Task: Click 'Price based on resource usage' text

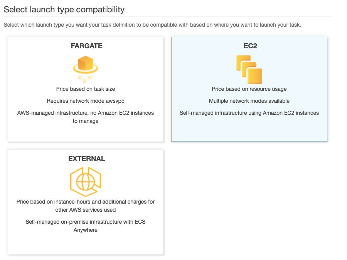Action: tap(249, 89)
